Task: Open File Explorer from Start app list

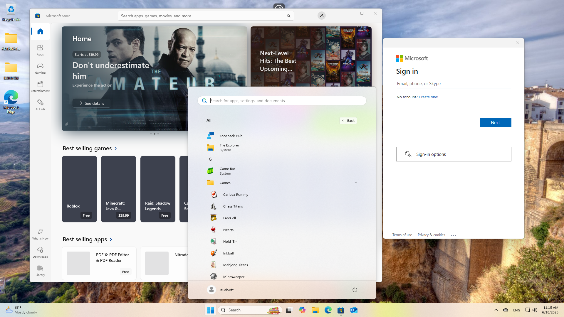Action: click(281, 147)
